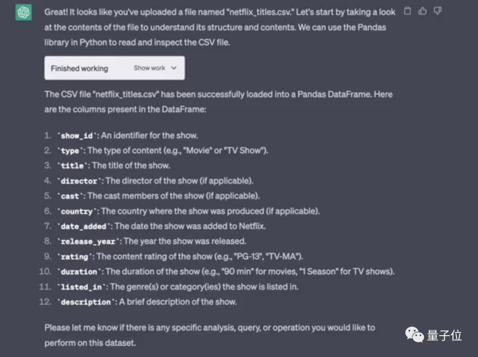Click the release_year code label

[88, 241]
